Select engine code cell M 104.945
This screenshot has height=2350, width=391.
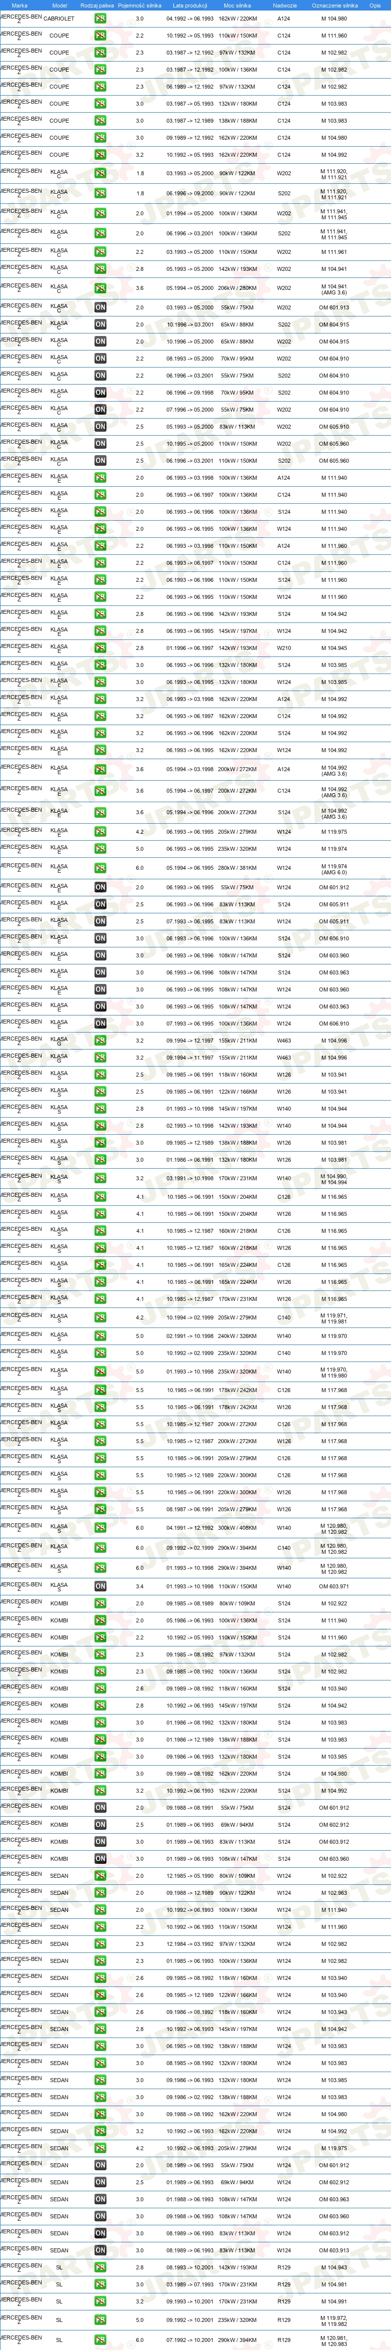[x=334, y=647]
